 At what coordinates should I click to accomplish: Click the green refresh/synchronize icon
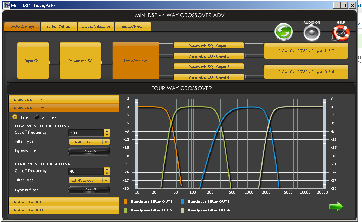tap(284, 32)
